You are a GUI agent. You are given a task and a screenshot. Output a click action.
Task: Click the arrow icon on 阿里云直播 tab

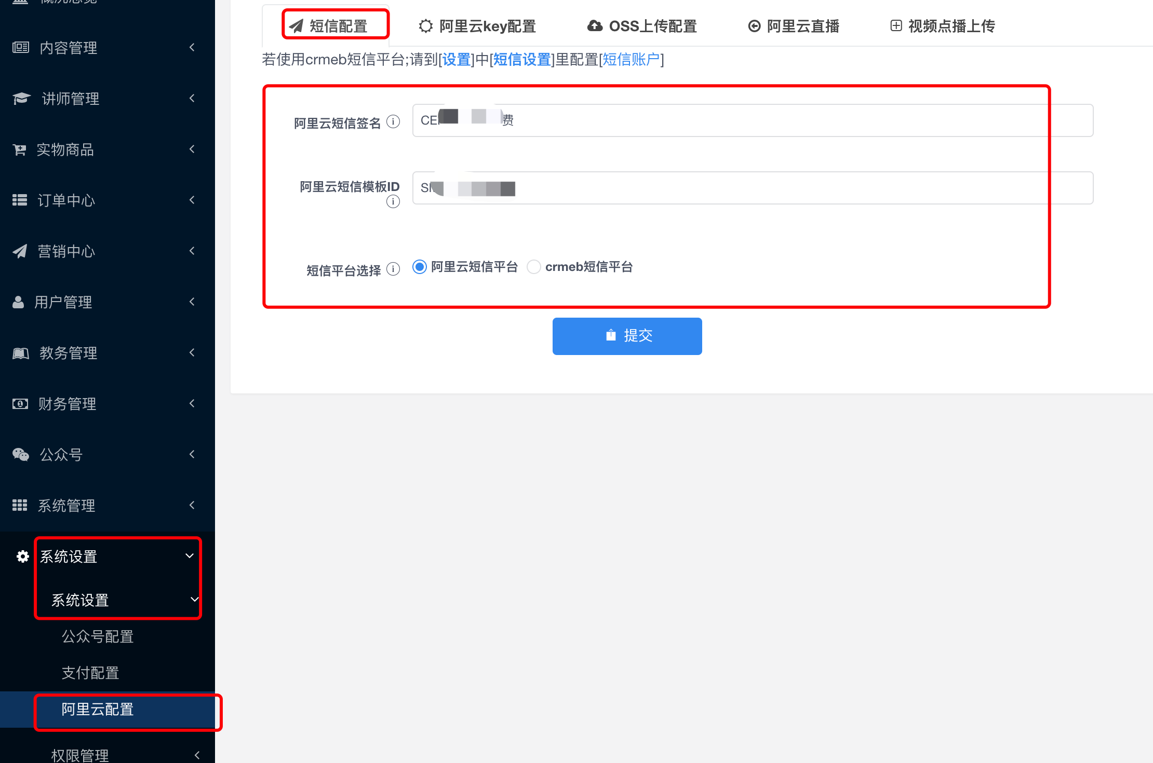click(754, 26)
